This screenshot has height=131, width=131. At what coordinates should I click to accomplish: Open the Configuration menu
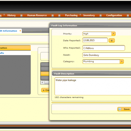[114, 15]
